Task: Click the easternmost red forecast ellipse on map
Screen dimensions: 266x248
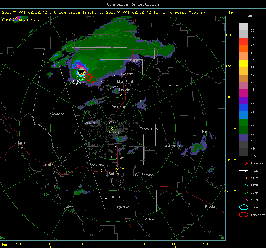Action: click(x=92, y=79)
